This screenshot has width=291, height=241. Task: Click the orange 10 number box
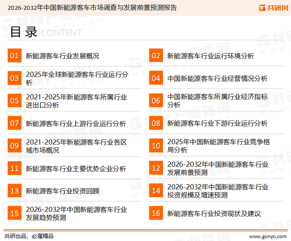[x=156, y=146]
